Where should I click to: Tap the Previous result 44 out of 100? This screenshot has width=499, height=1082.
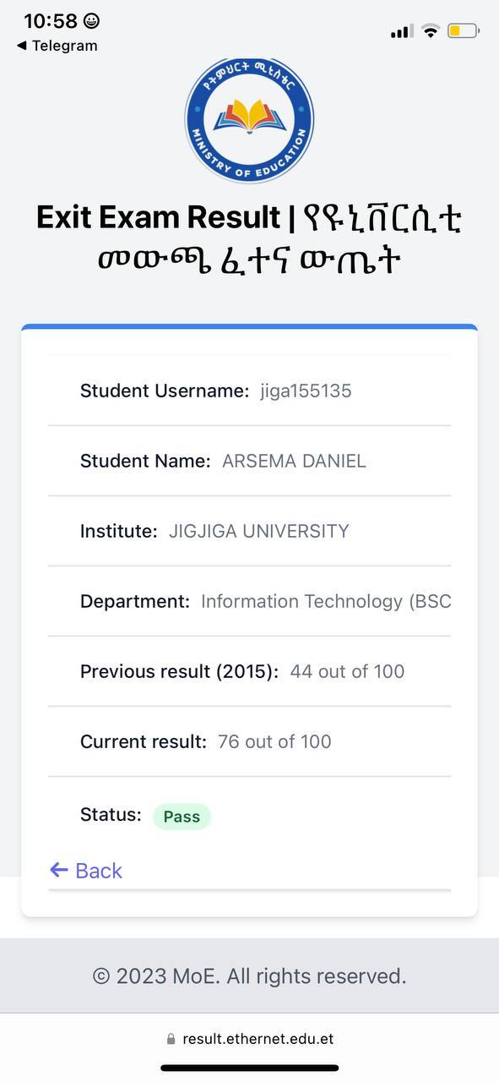(347, 671)
